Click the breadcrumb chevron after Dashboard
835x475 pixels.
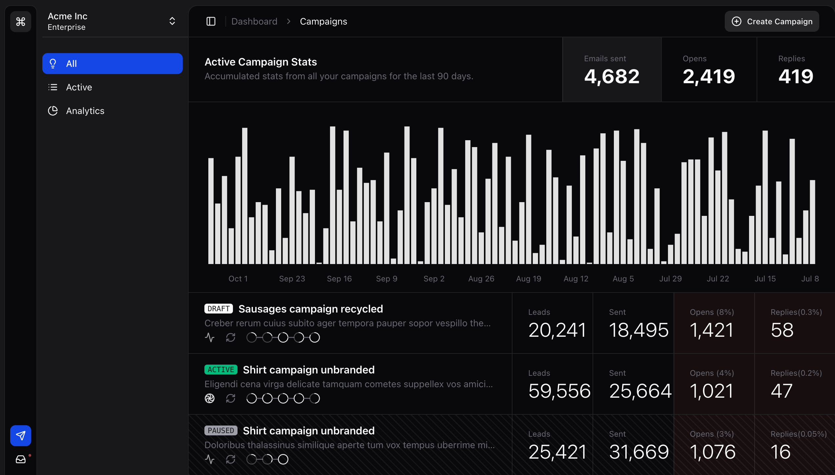tap(289, 22)
